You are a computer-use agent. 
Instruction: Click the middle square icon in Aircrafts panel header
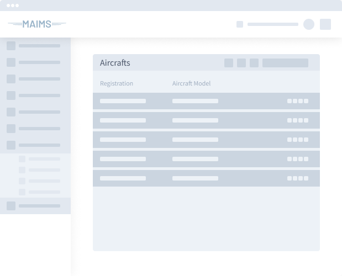(x=241, y=63)
